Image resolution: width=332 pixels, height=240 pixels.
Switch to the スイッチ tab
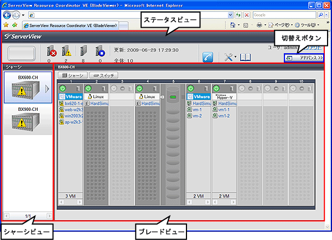103,75
